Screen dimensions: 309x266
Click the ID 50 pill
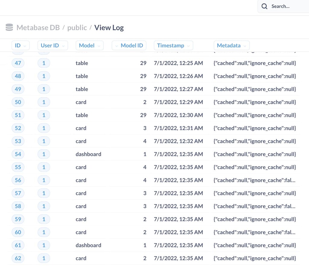(18, 102)
